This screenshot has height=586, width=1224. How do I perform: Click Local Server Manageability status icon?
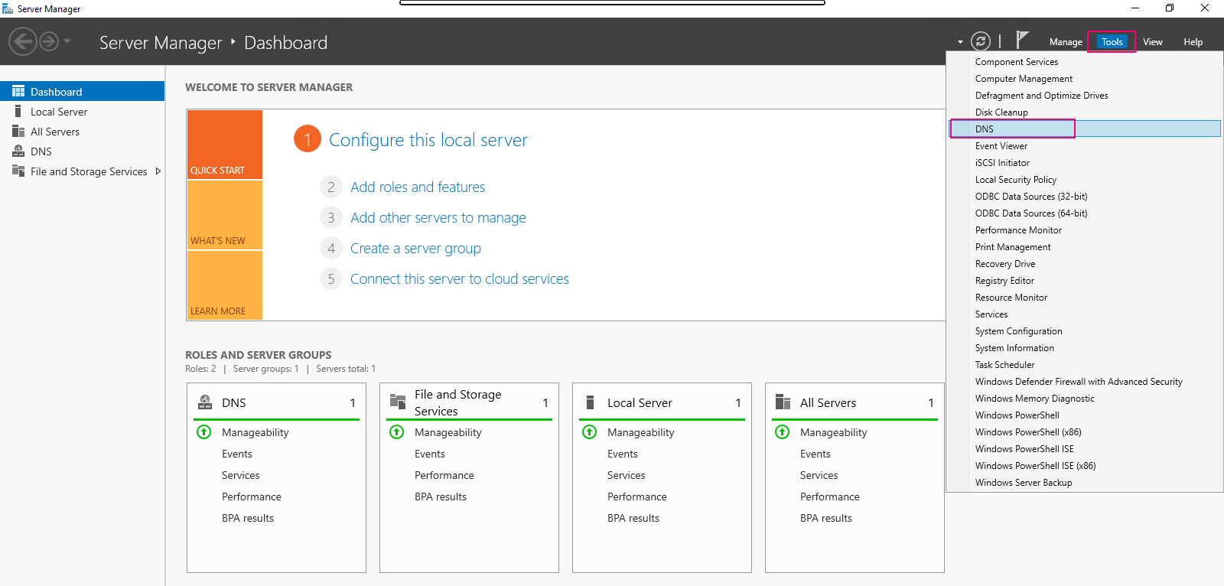coord(590,431)
